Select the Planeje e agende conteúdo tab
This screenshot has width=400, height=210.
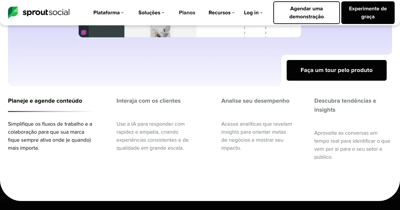[x=45, y=101]
